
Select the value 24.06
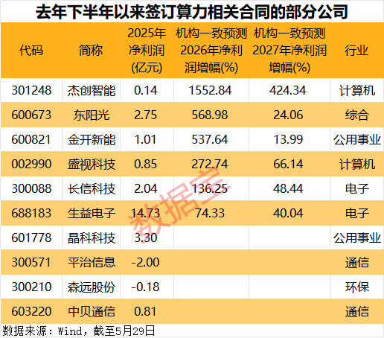pos(288,115)
